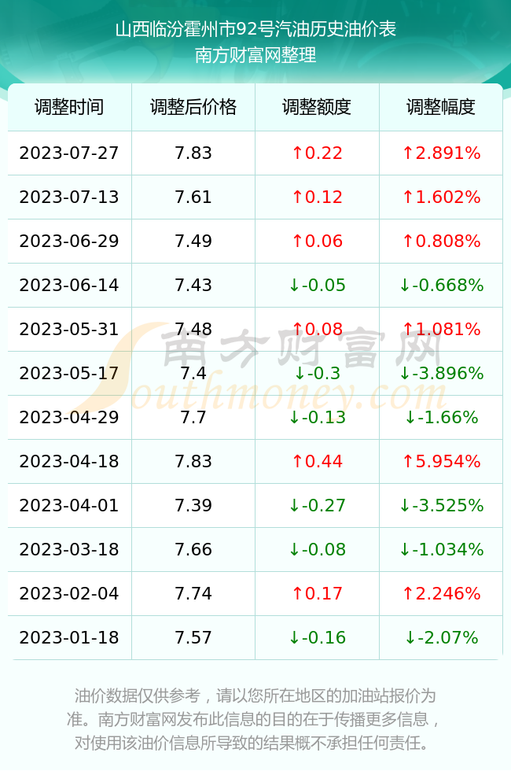Click the ↑0.22 adjustment value
The width and height of the screenshot is (511, 771).
317,153
